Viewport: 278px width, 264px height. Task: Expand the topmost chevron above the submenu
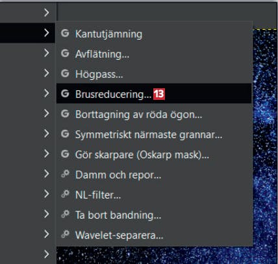pos(46,13)
